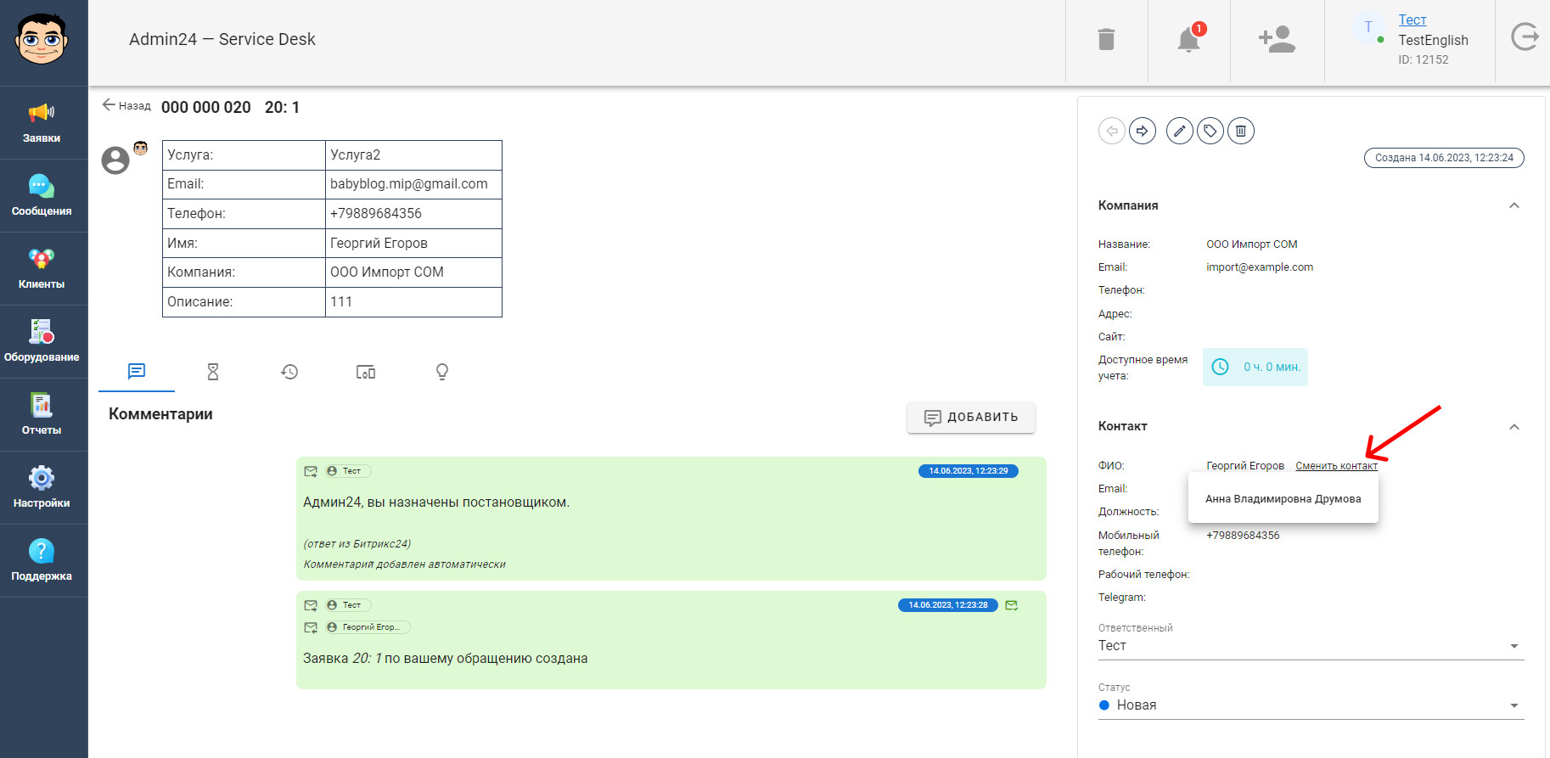Image resolution: width=1550 pixels, height=758 pixels.
Task: Click the edit pencil icon
Action: (1180, 131)
